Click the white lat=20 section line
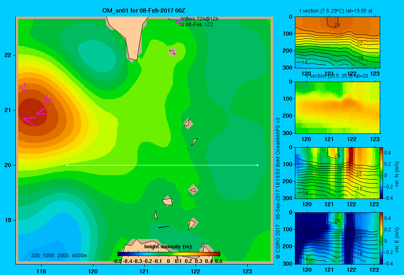 [x=162, y=165]
